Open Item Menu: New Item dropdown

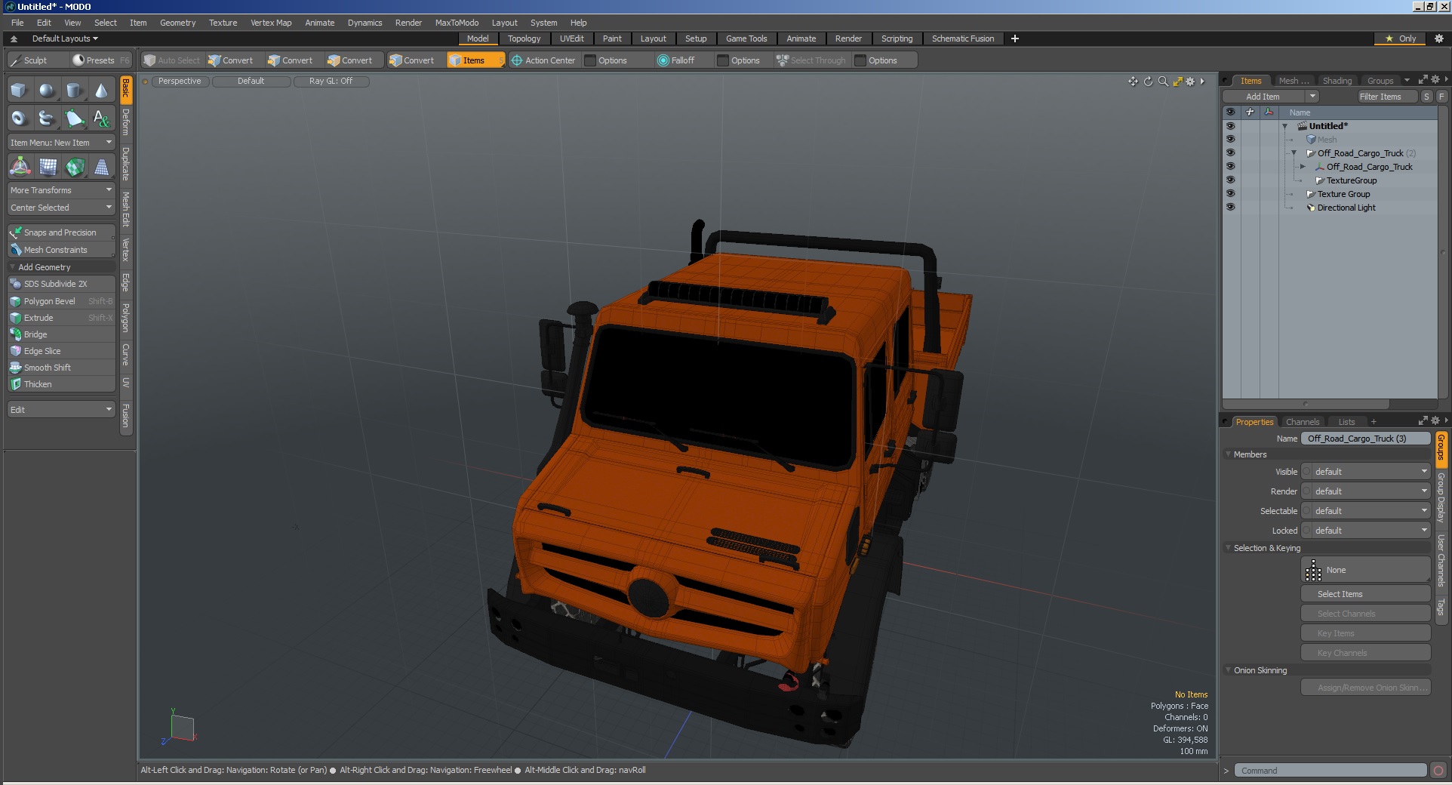[x=61, y=143]
